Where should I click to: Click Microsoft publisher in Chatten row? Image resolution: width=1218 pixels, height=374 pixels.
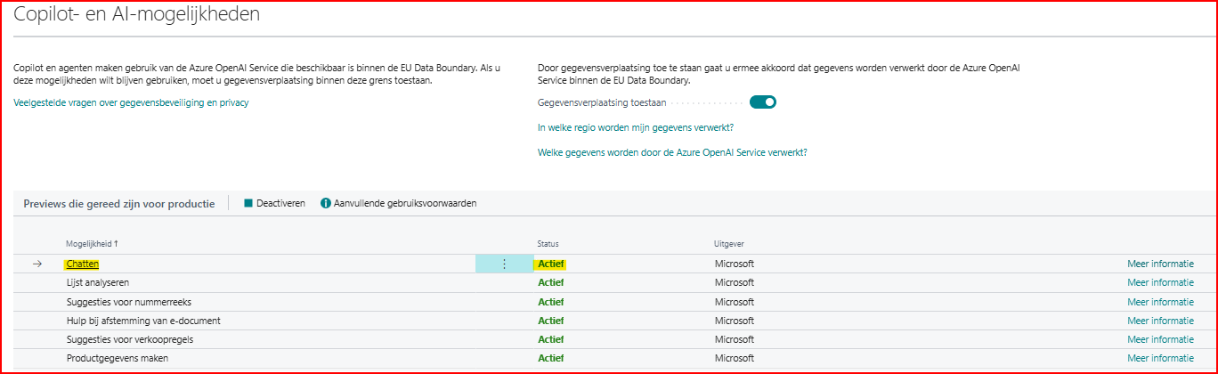tap(735, 264)
